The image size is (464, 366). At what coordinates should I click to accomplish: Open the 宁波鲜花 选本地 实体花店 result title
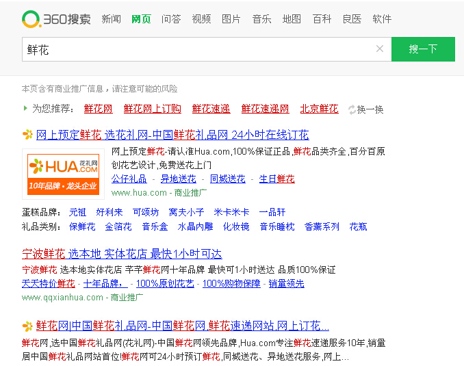[122, 254]
